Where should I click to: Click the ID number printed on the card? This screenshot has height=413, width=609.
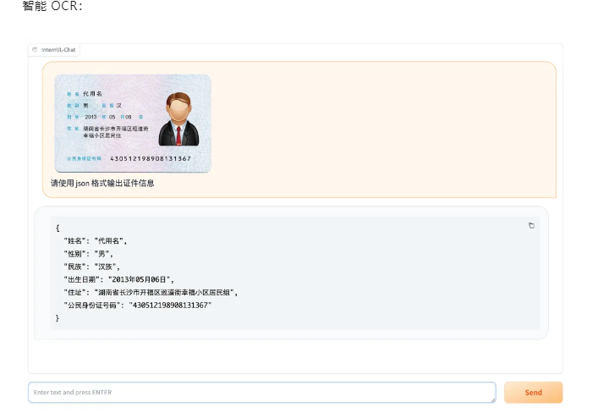(x=151, y=158)
